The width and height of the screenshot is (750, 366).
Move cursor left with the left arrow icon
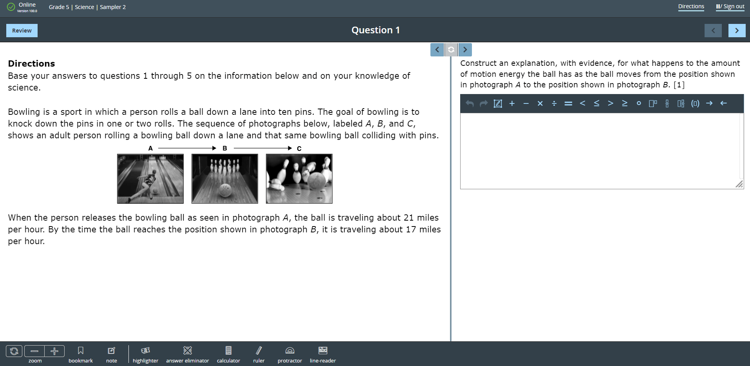pos(723,103)
